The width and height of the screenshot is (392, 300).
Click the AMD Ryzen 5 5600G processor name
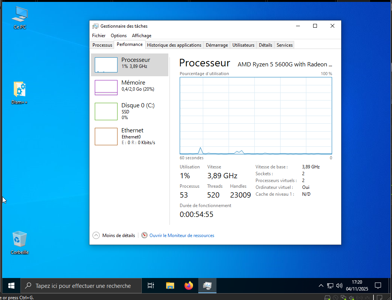(x=285, y=64)
